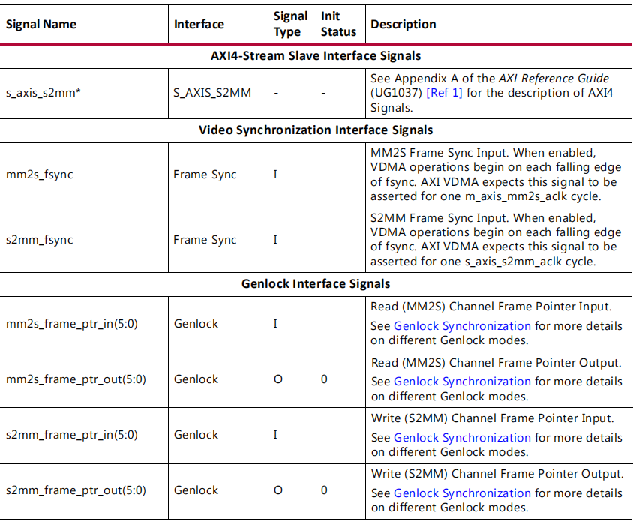Click the Frame Sync cell beside mm2s_fsync
The height and width of the screenshot is (521, 633).
(x=205, y=174)
